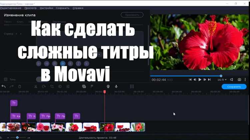Jump to the next clip
Viewport: 250px width, 140px height.
tap(210, 79)
